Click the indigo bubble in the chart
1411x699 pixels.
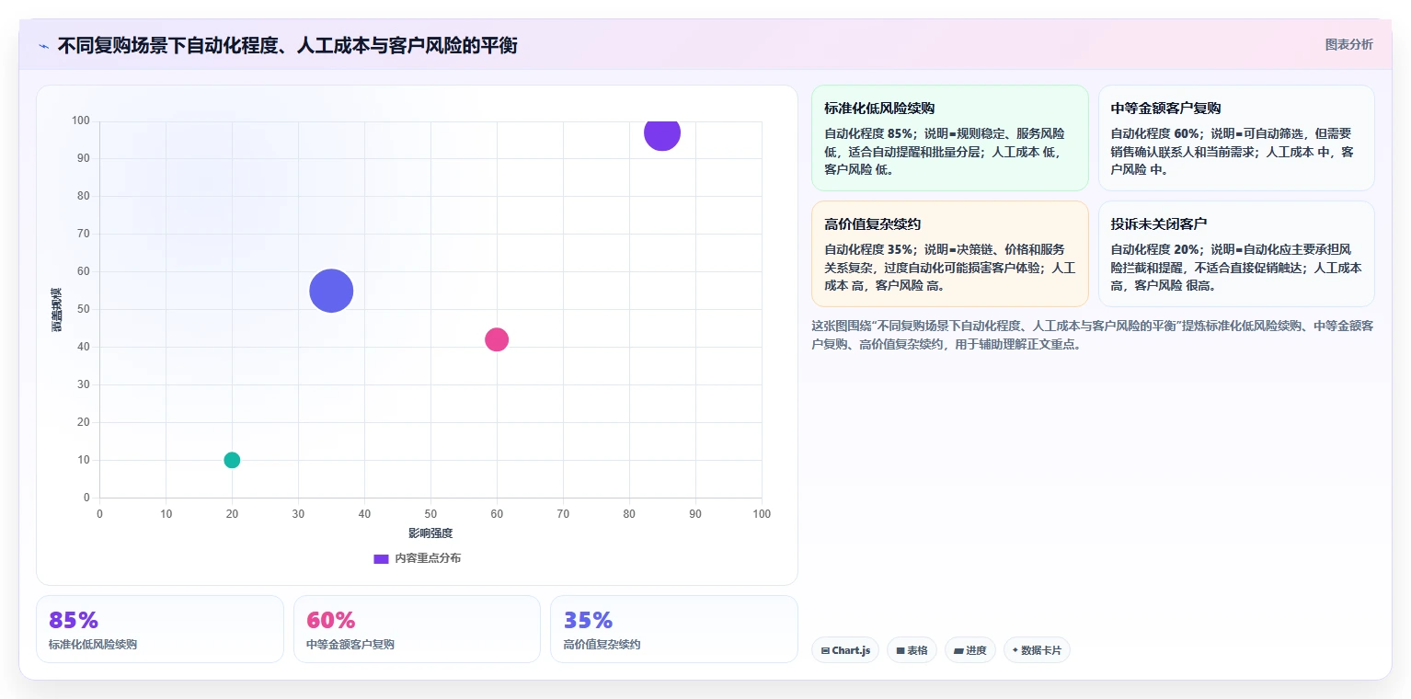click(x=331, y=291)
